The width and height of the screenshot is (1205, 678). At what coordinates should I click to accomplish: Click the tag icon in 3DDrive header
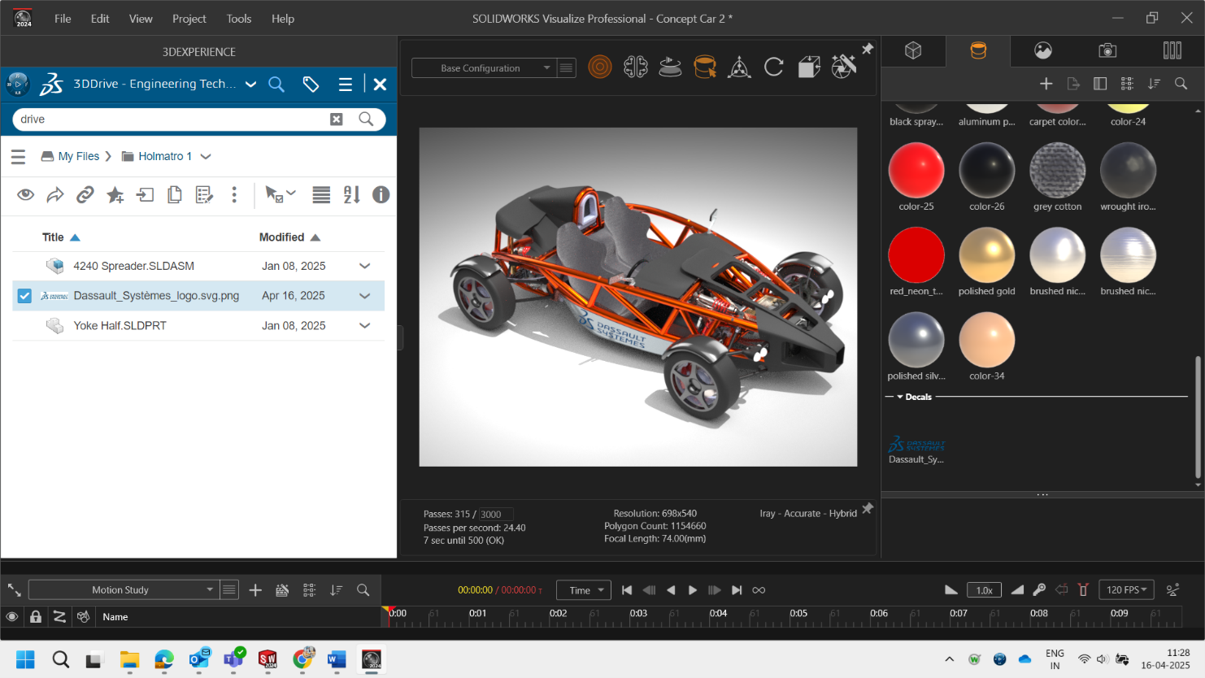coord(311,84)
